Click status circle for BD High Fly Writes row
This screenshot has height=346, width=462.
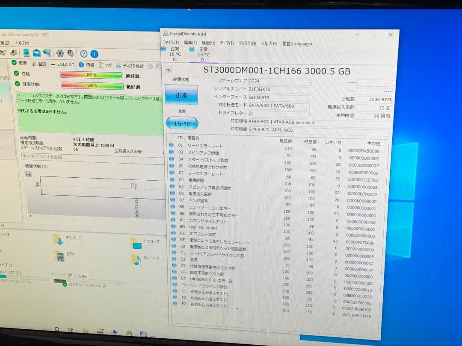point(174,226)
